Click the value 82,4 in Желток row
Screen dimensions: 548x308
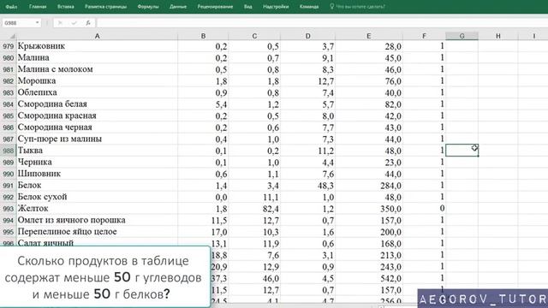pos(271,209)
